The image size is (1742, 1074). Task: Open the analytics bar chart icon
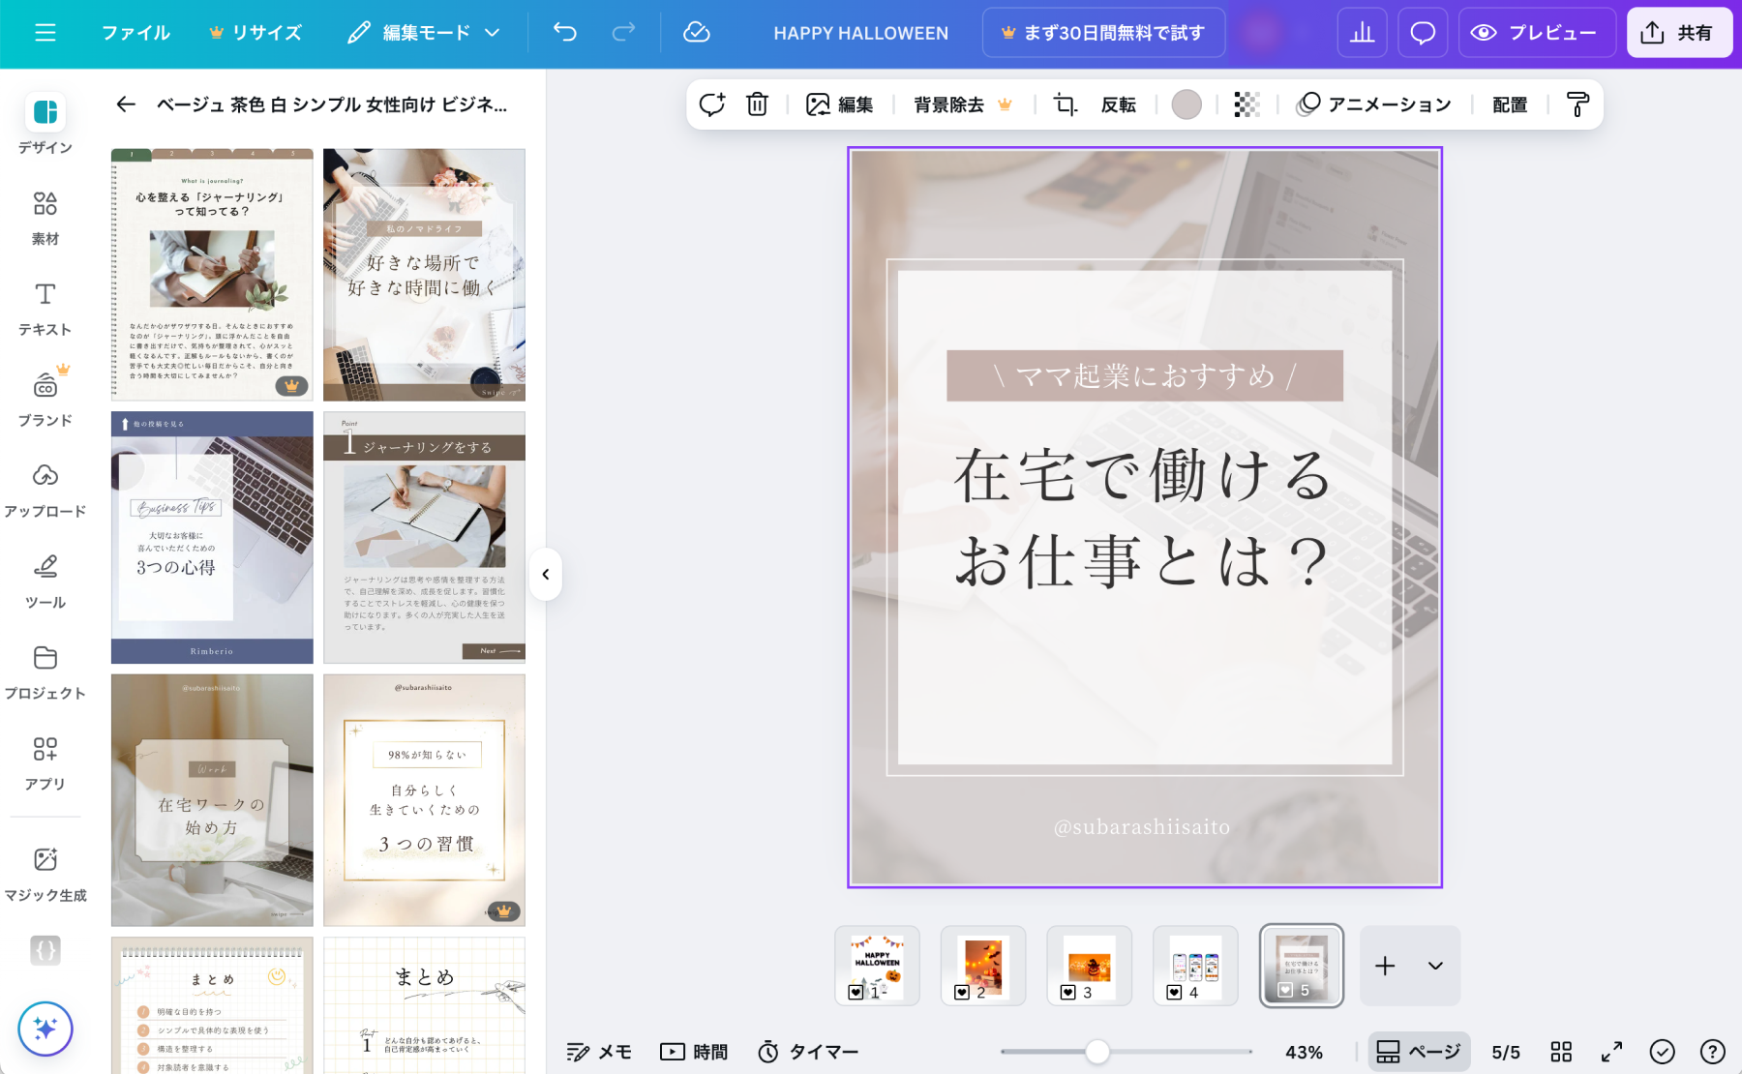click(1362, 33)
